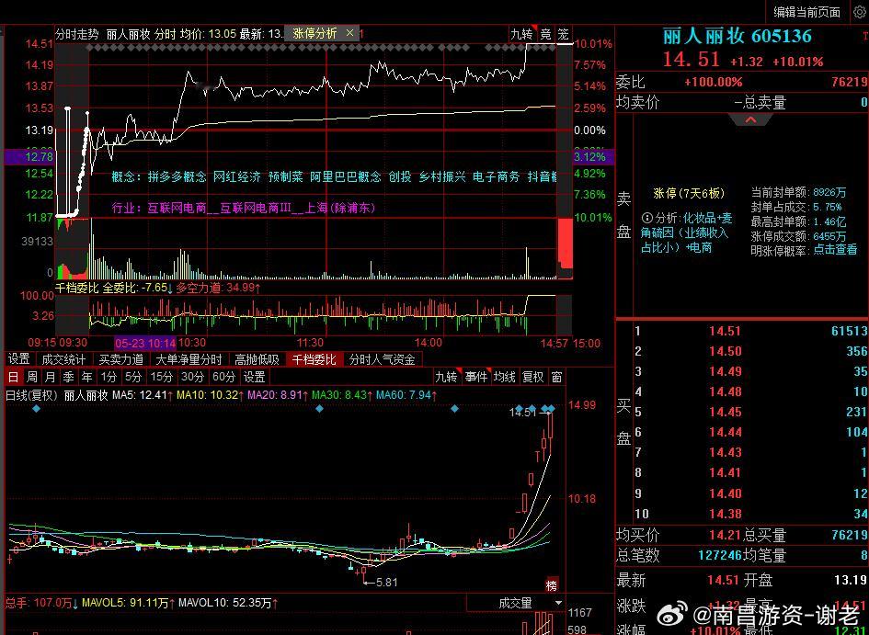Collapse the sell board with red chevron
The width and height of the screenshot is (869, 635).
pos(750,120)
